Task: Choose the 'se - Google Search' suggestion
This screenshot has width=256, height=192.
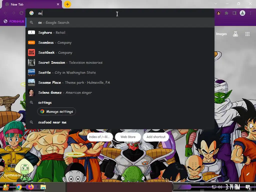Action: click(120, 22)
